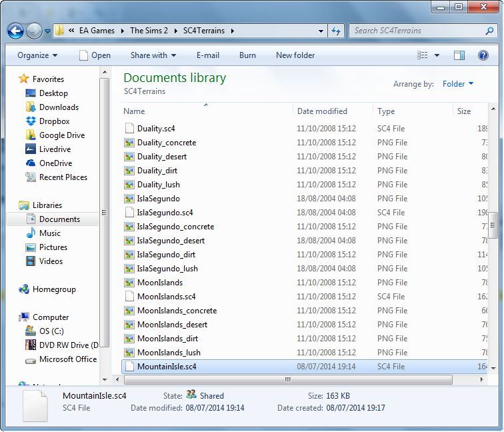Open the Arrange by Folder dropdown
Viewport: 504px width, 432px height.
point(458,84)
